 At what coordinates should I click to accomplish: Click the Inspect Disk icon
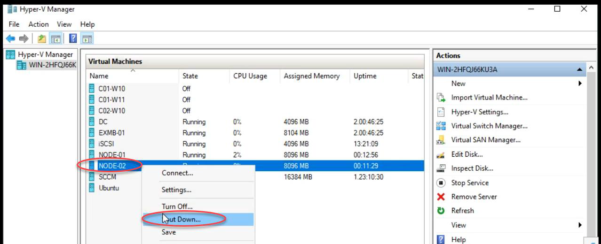click(441, 168)
